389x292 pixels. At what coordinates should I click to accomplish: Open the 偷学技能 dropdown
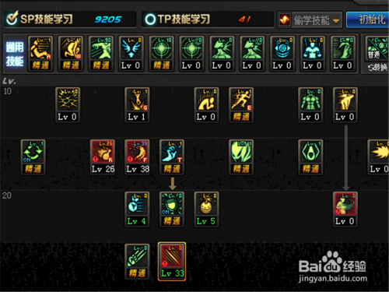click(x=310, y=19)
